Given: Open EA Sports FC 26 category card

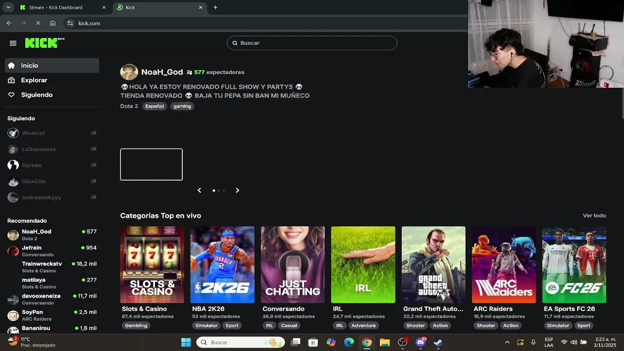Looking at the screenshot, I should point(574,265).
